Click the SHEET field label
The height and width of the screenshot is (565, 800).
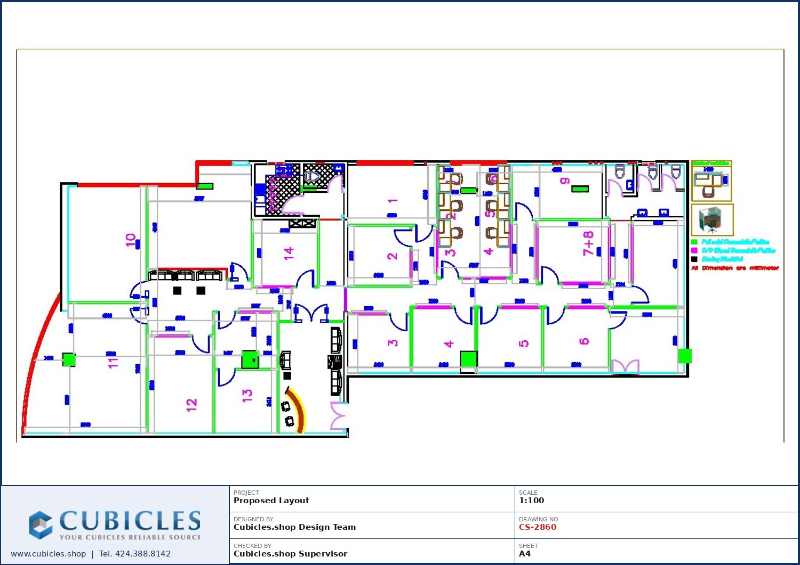tap(529, 546)
